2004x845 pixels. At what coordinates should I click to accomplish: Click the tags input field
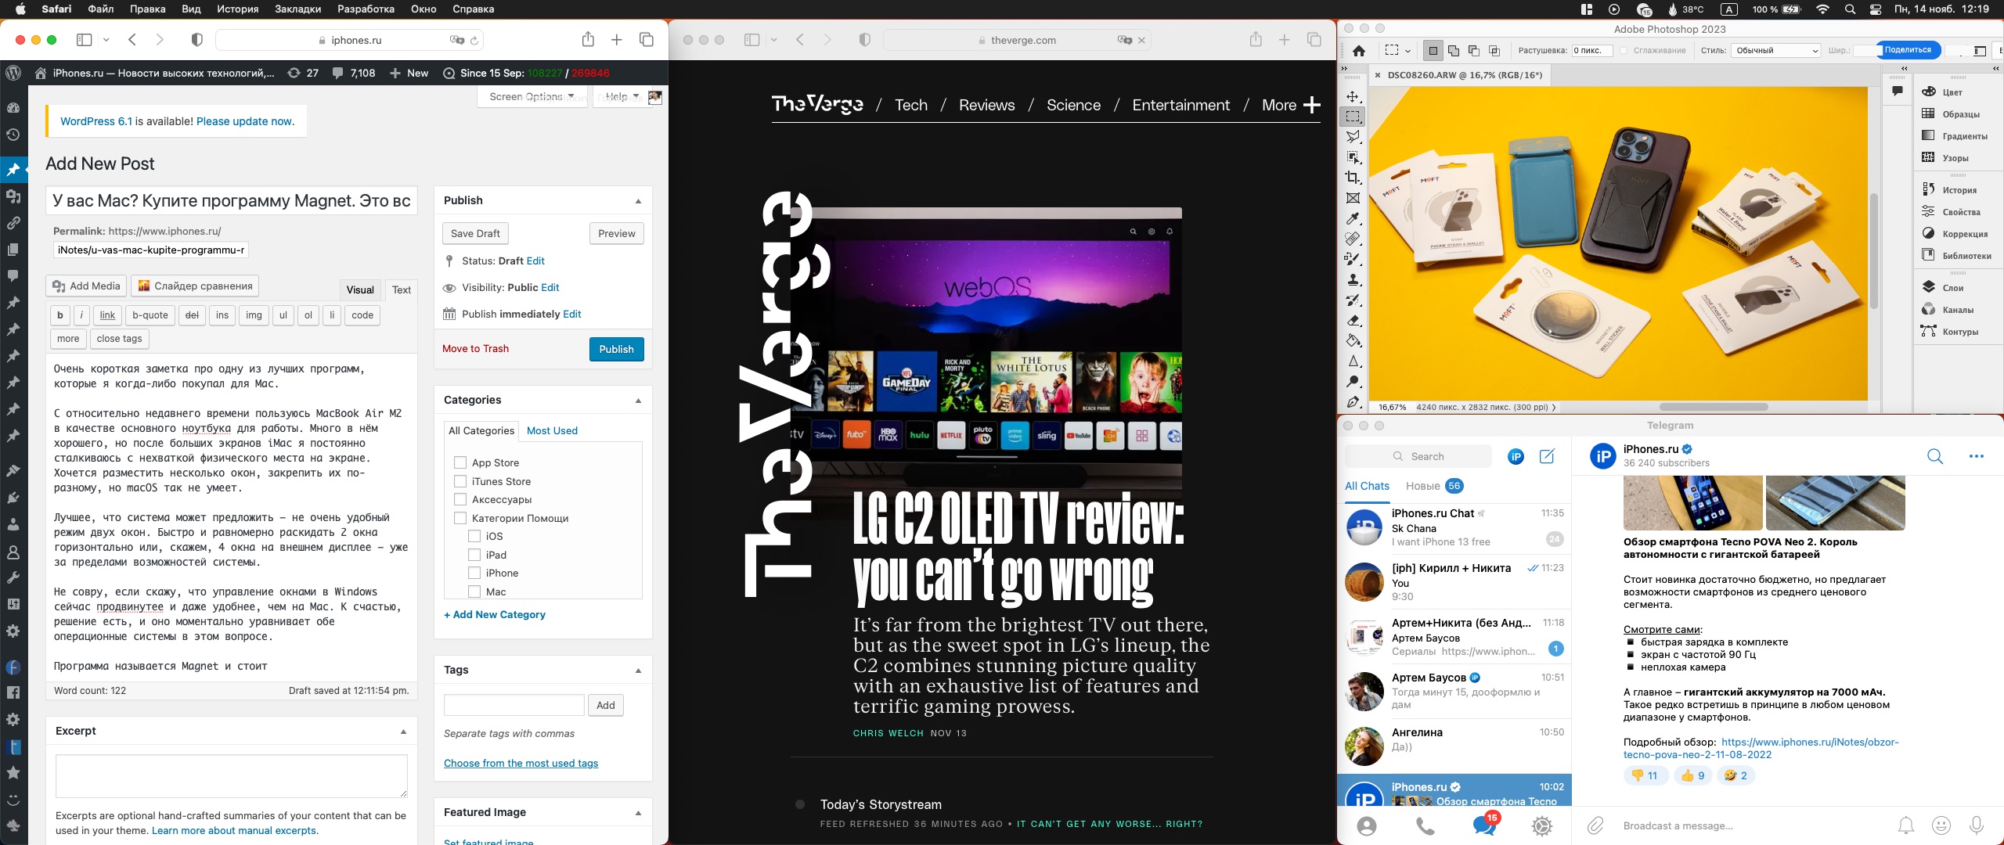[514, 705]
